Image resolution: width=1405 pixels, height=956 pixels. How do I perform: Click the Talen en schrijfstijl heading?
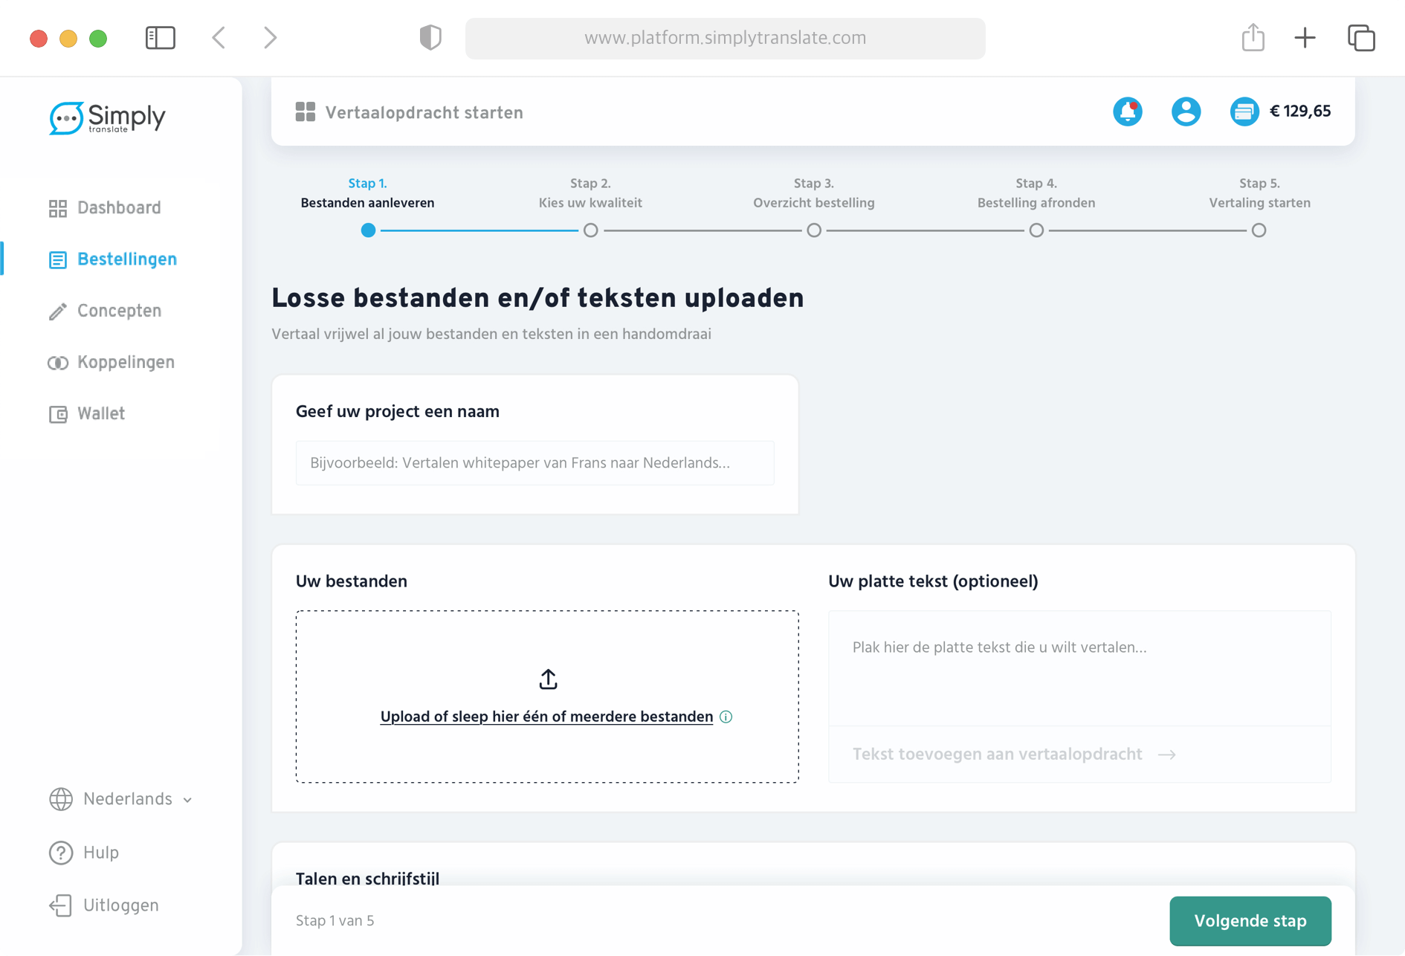(x=367, y=878)
